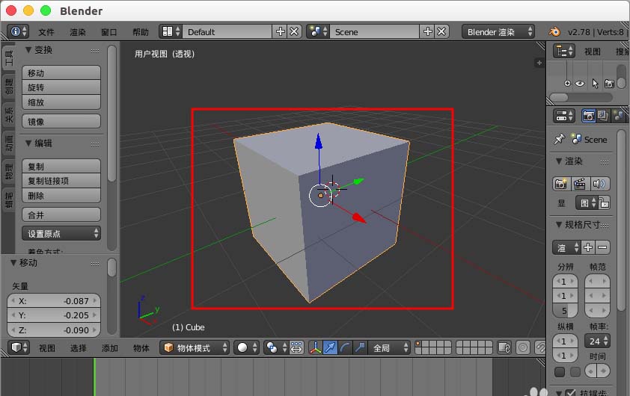Viewport: 630px width, 396px height.
Task: Click the 移动 button in tool shelf
Action: tap(61, 72)
